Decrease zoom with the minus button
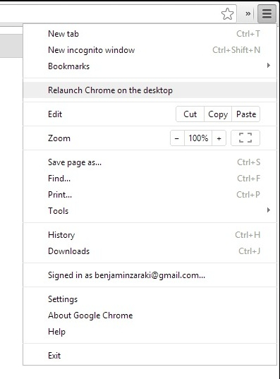Image resolution: width=280 pixels, height=379 pixels. pos(177,138)
